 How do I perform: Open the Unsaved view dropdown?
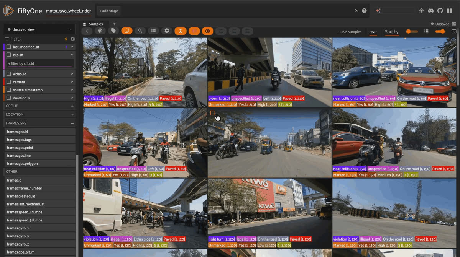tap(39, 29)
